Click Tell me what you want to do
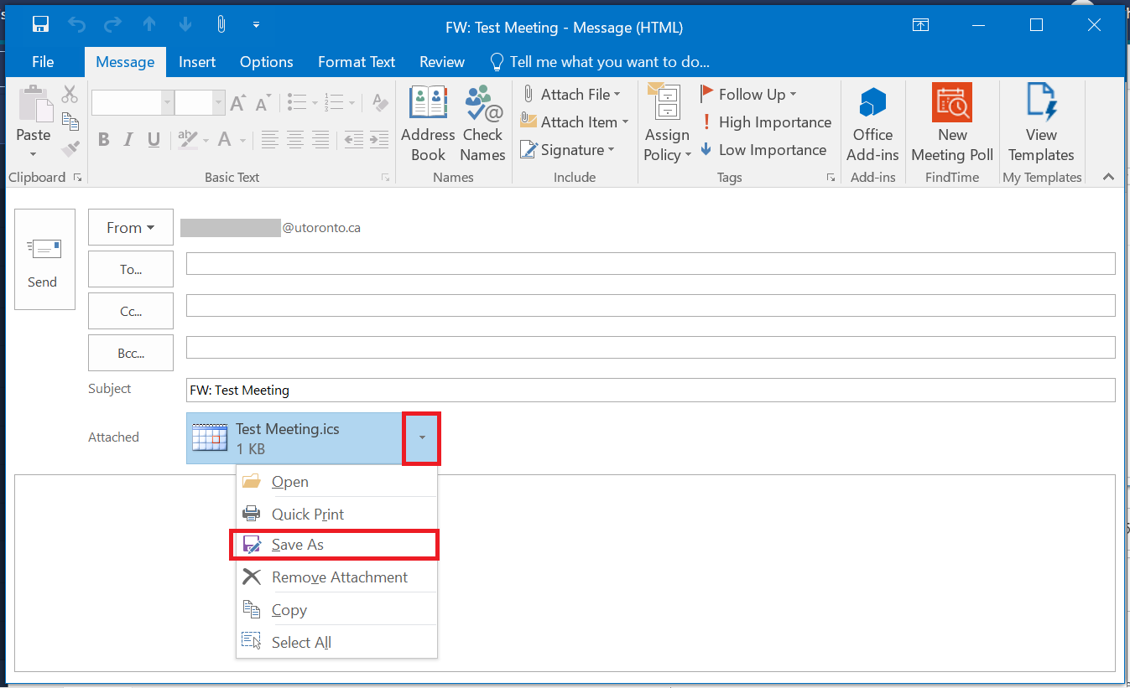Image resolution: width=1130 pixels, height=688 pixels. tap(600, 62)
